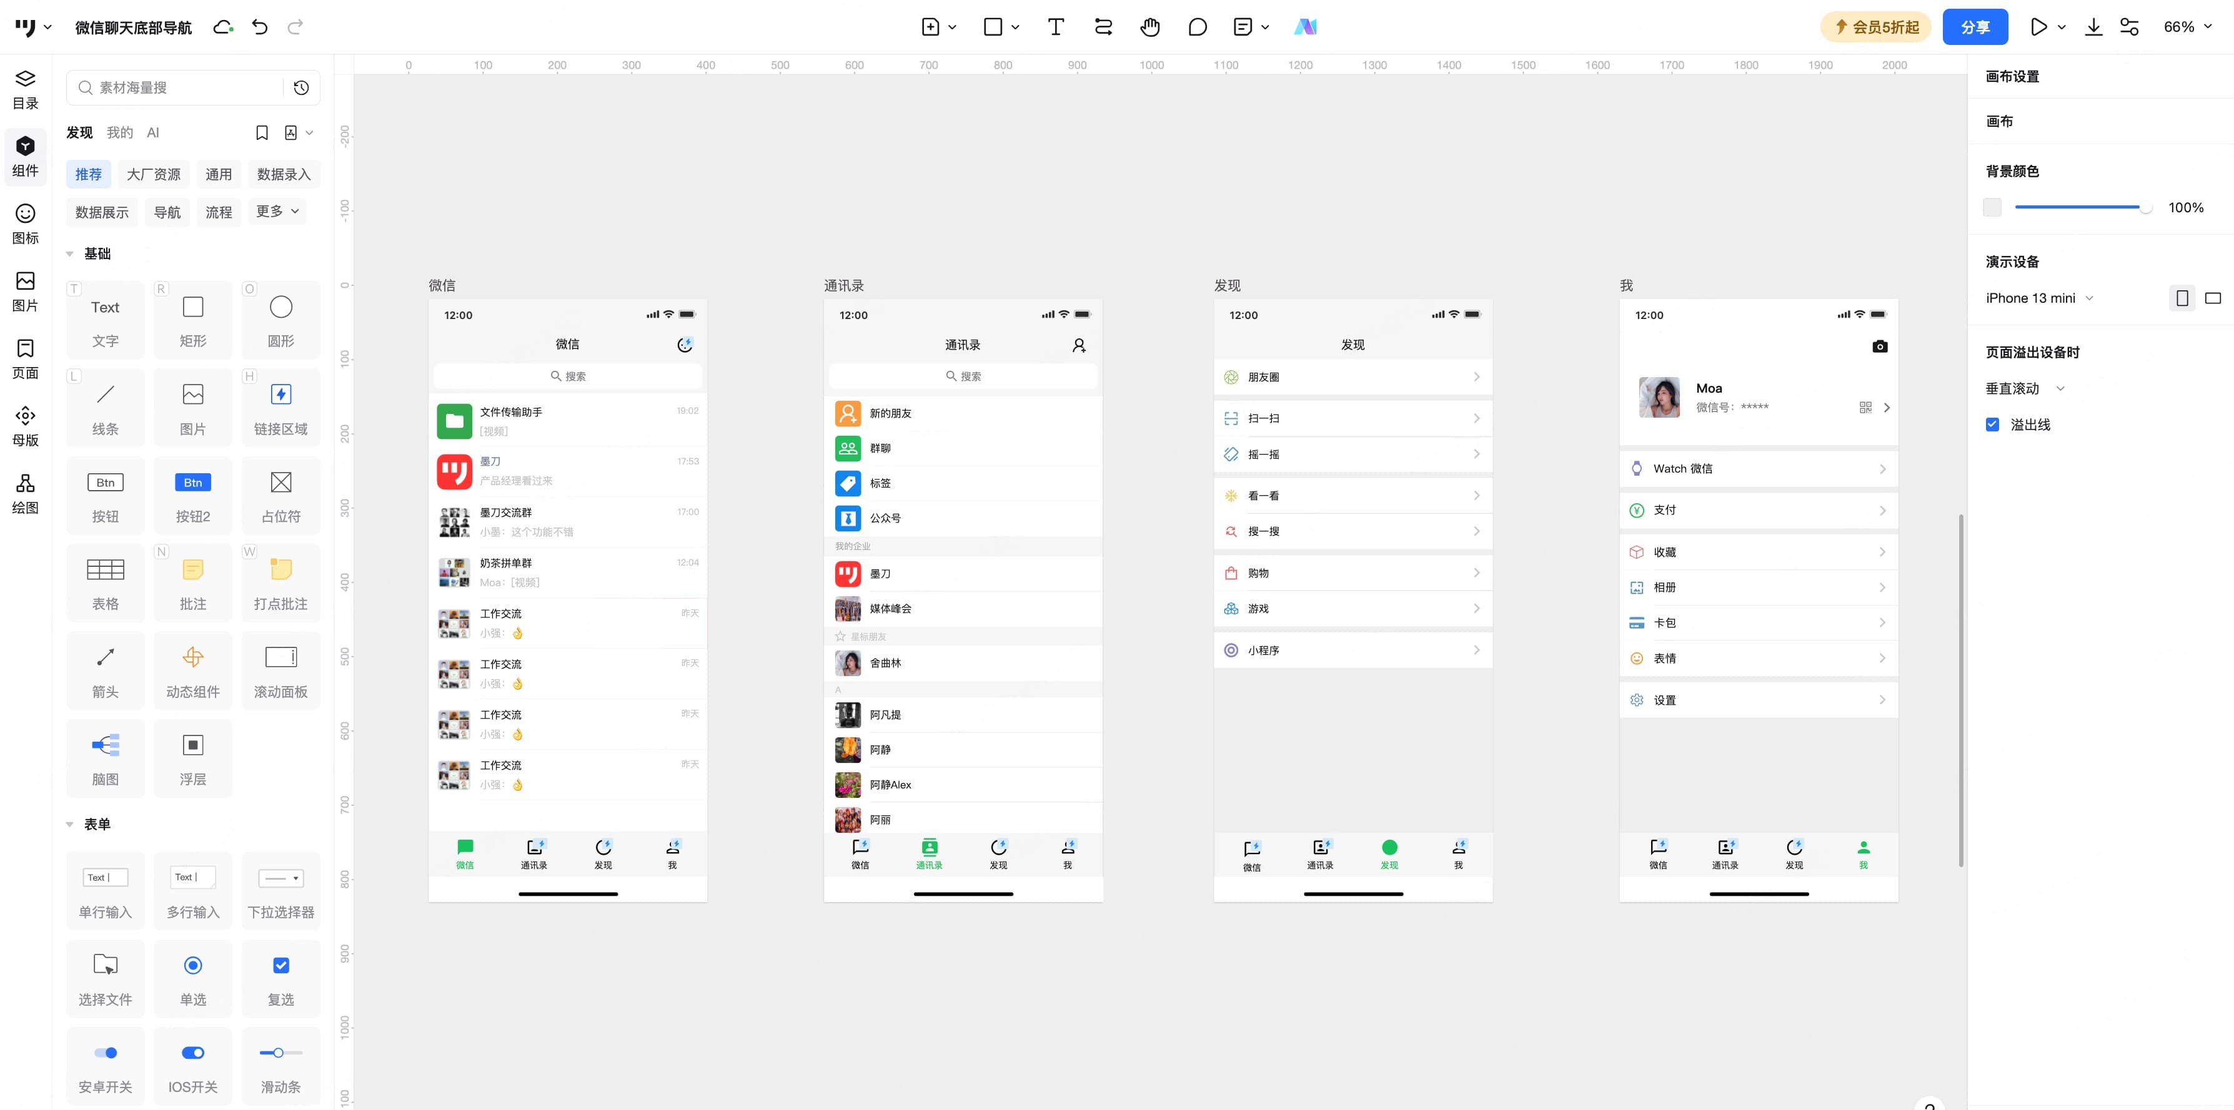Click the canvas vertical scrollbar
This screenshot has height=1110, width=2234.
click(x=1961, y=690)
